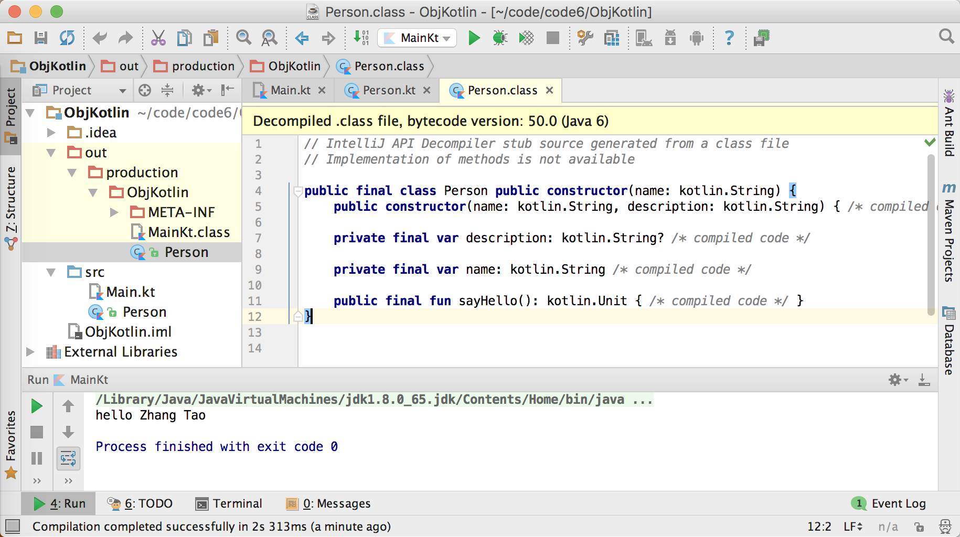Click the Stop square in main toolbar
The image size is (960, 537).
[553, 38]
